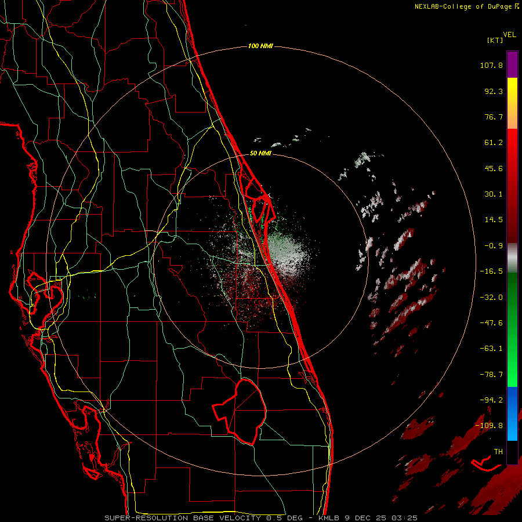
Task: Click the 100 NMI range ring label
Action: 260,46
